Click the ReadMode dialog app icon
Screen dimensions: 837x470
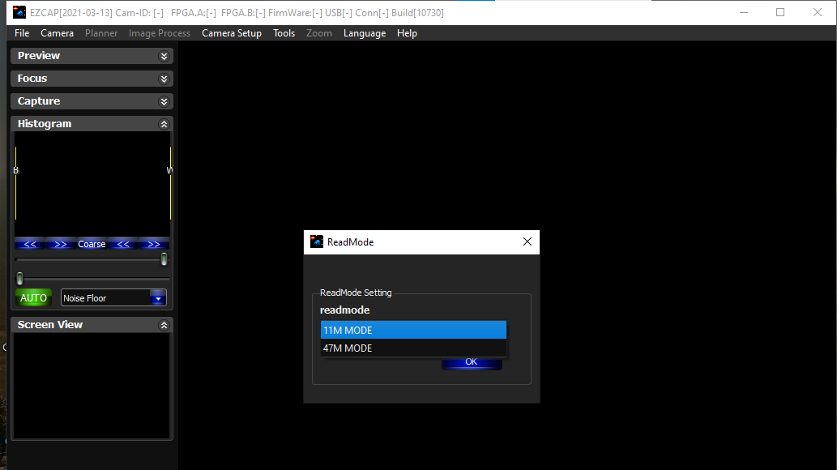point(317,242)
